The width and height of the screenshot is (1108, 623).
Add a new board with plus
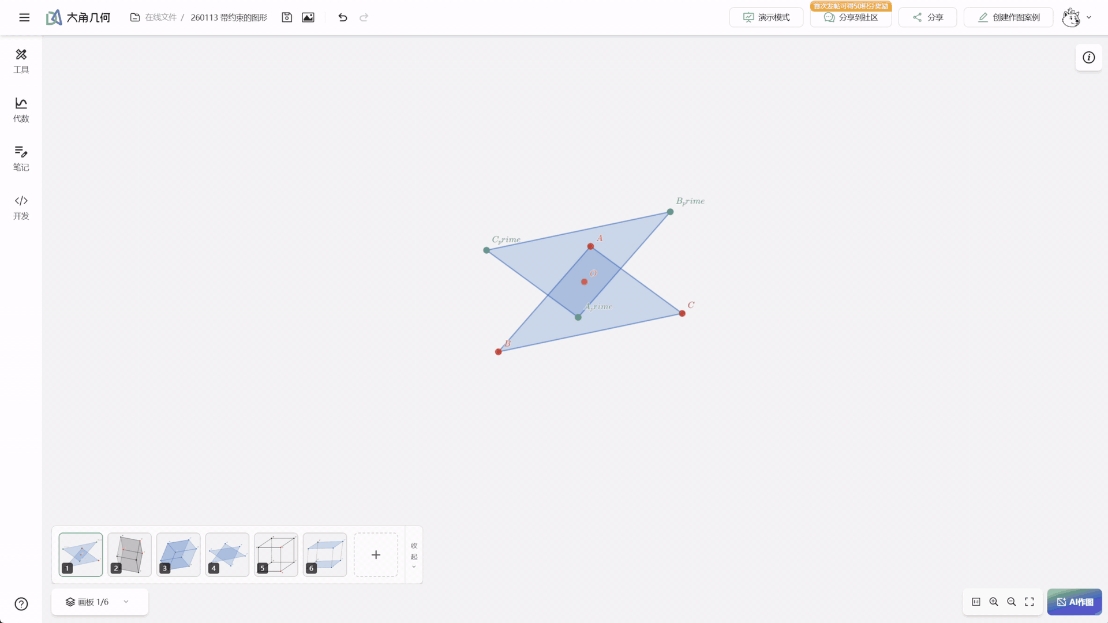click(376, 554)
